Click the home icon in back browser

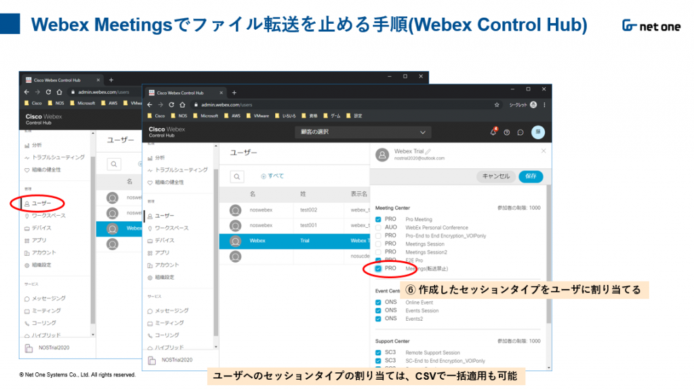[x=60, y=92]
